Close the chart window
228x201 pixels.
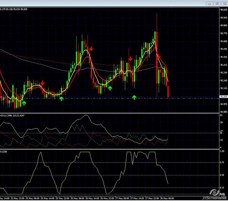click(225, 4)
